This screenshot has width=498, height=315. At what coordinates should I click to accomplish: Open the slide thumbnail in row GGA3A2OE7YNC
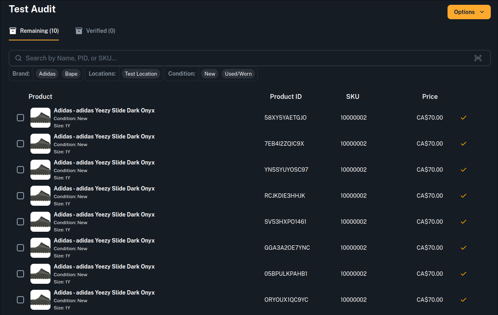pyautogui.click(x=40, y=248)
